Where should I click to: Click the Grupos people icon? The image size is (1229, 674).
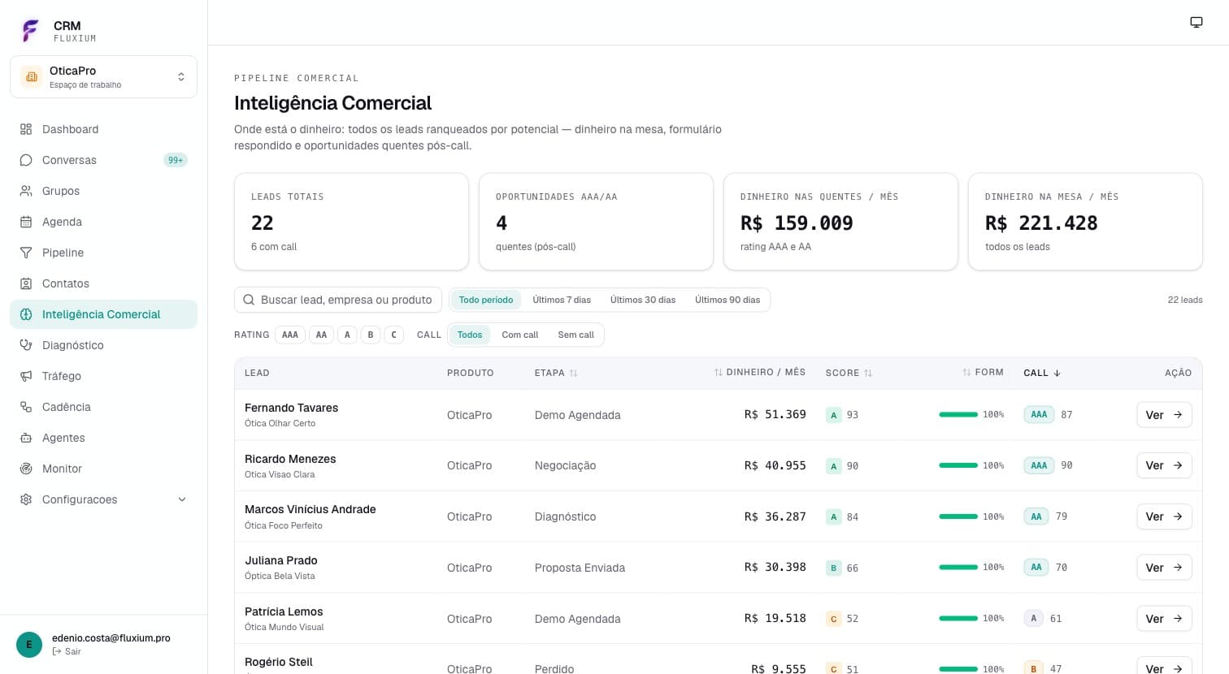coord(26,191)
